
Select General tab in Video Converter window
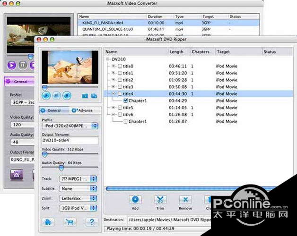pyautogui.click(x=19, y=82)
